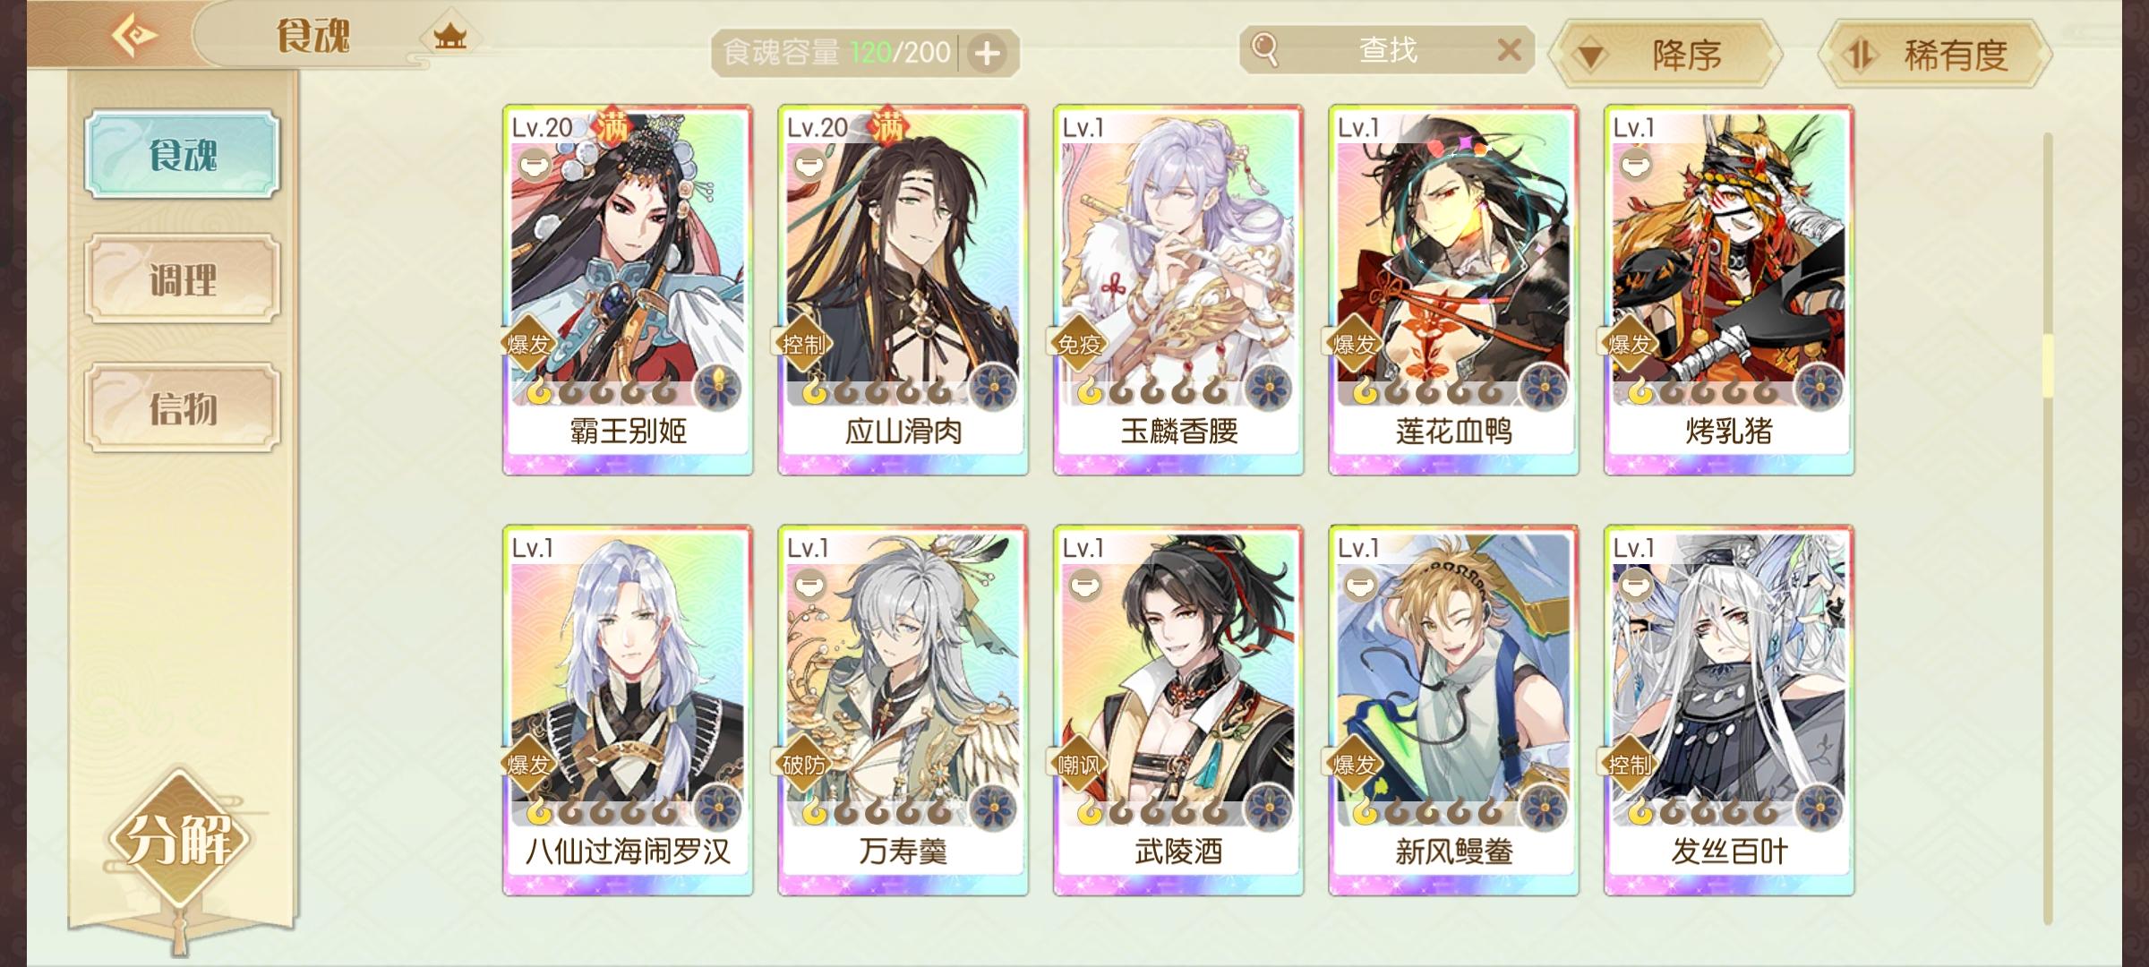Click the 免疫 badge on 玉麟香腰 card
Viewport: 2149px width, 967px height.
(x=1077, y=344)
